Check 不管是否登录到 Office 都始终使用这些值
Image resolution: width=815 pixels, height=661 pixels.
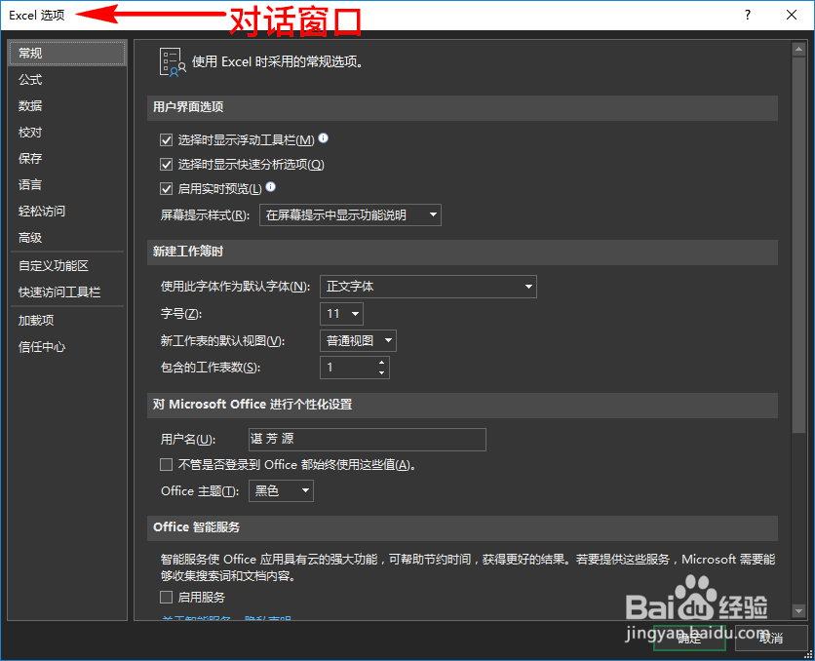(167, 465)
